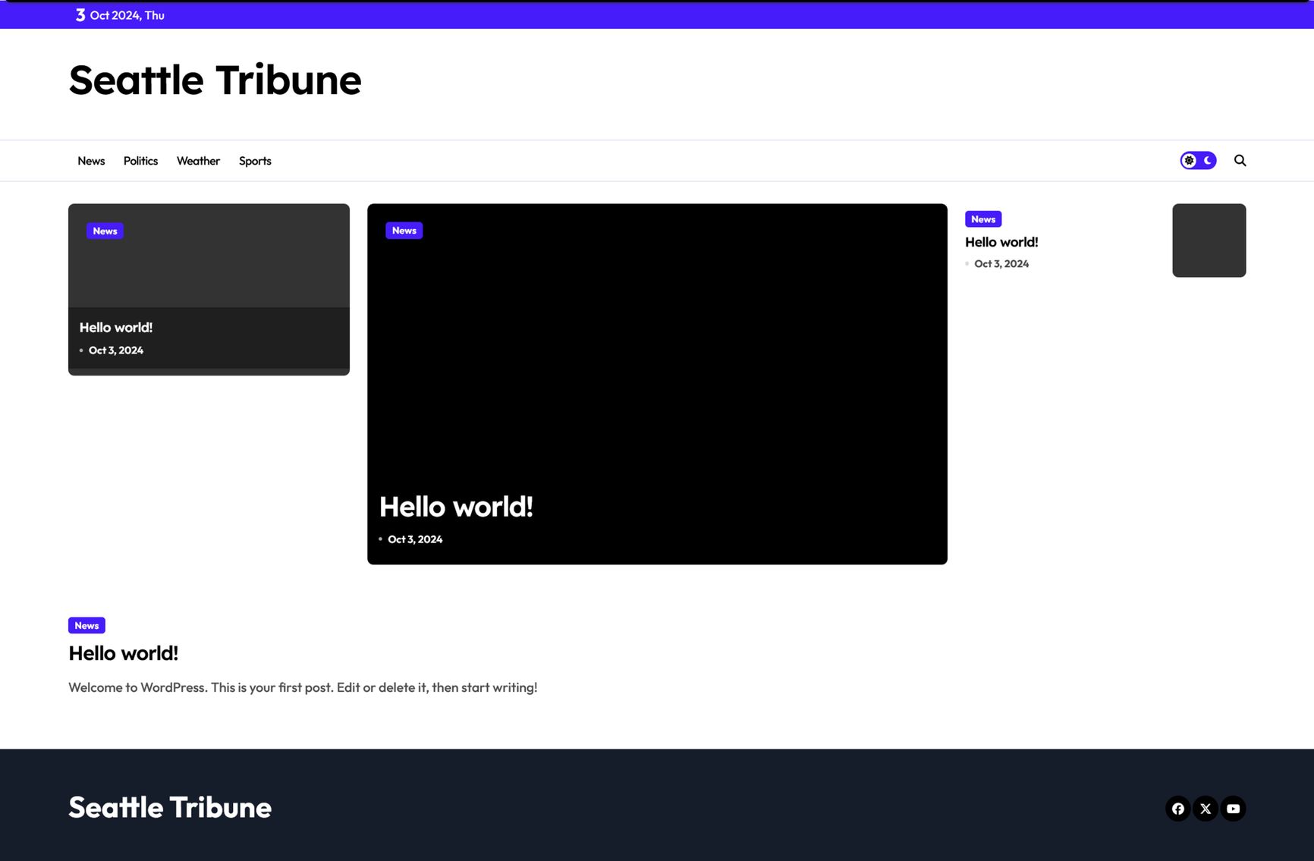The image size is (1314, 861).
Task: Toggle the dark mode switch
Action: click(1198, 160)
